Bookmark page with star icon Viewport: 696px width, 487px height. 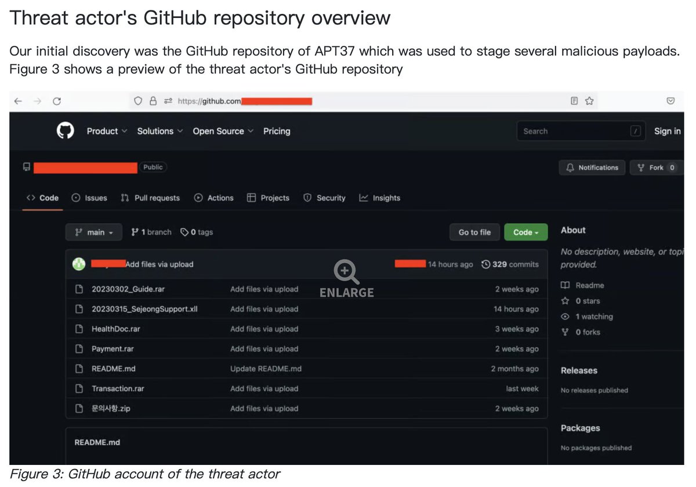pyautogui.click(x=589, y=101)
